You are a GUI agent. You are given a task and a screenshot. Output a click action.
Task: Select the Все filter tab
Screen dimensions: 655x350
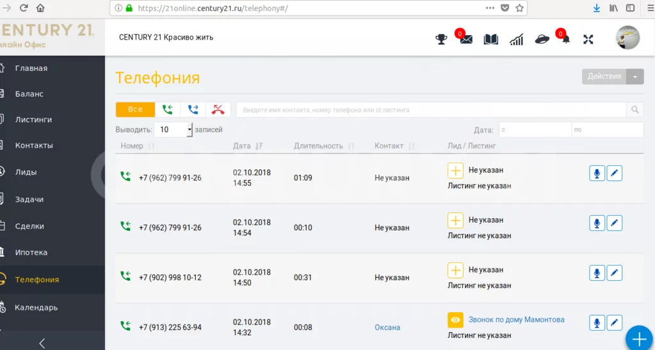pyautogui.click(x=135, y=109)
